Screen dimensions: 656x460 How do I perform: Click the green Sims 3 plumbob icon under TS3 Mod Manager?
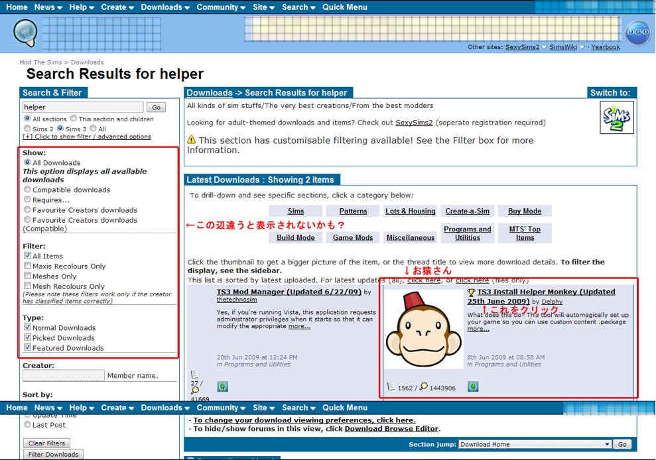tap(223, 386)
